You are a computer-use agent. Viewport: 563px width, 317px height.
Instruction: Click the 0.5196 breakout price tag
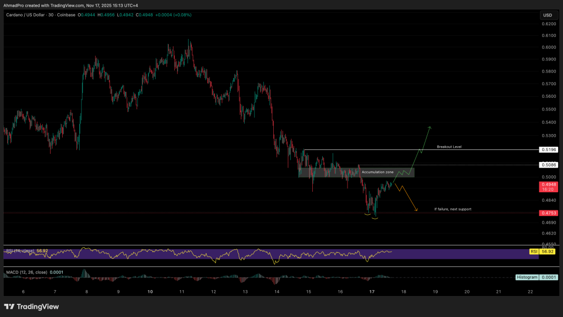548,149
